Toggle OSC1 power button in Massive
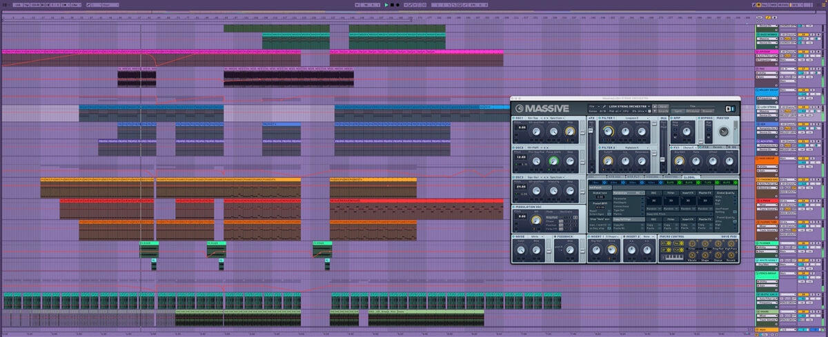828x337 pixels. pos(513,118)
